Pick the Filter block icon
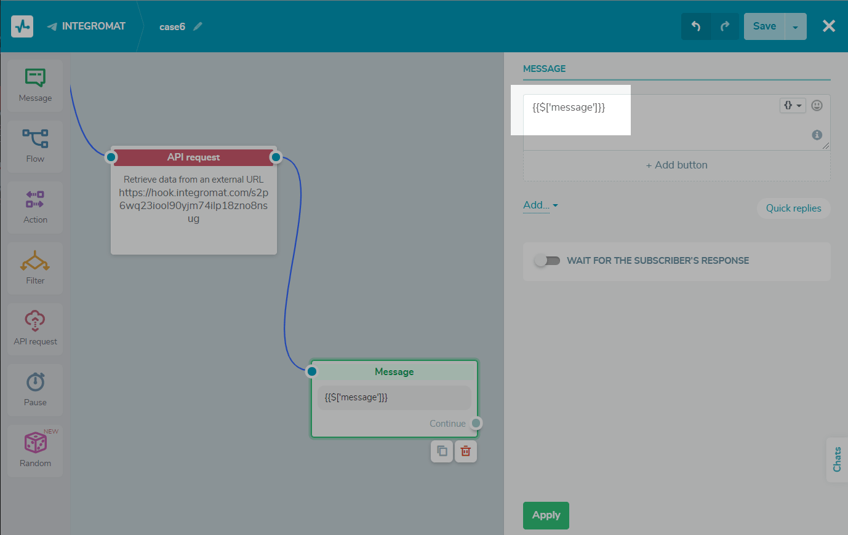 (35, 268)
